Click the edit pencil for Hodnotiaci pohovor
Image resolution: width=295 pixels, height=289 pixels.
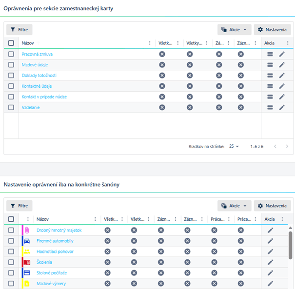270,251
